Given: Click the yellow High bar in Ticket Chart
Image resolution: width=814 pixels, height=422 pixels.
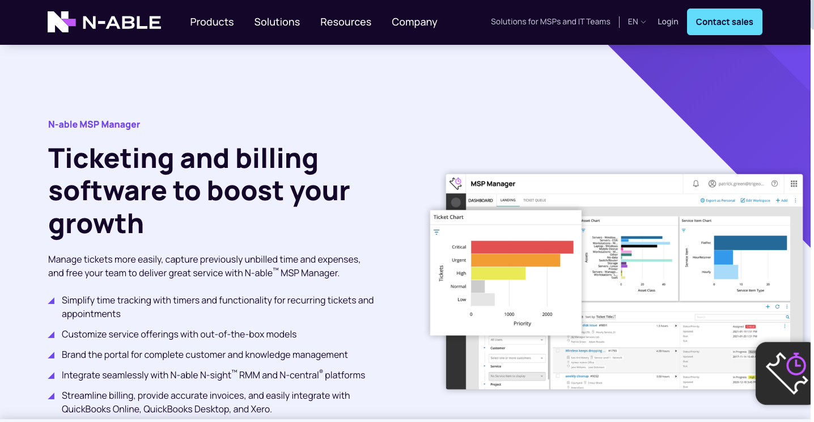Looking at the screenshot, I should point(498,273).
